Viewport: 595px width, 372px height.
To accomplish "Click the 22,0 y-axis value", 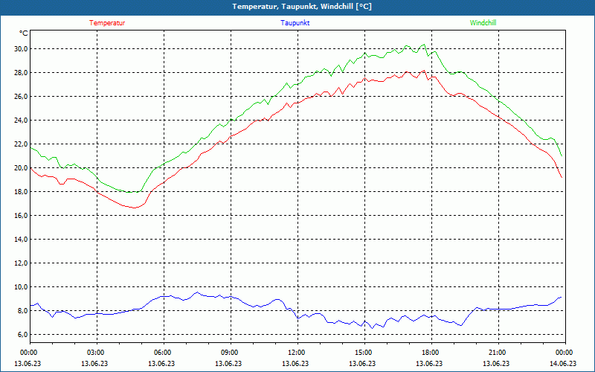I will tap(21, 144).
